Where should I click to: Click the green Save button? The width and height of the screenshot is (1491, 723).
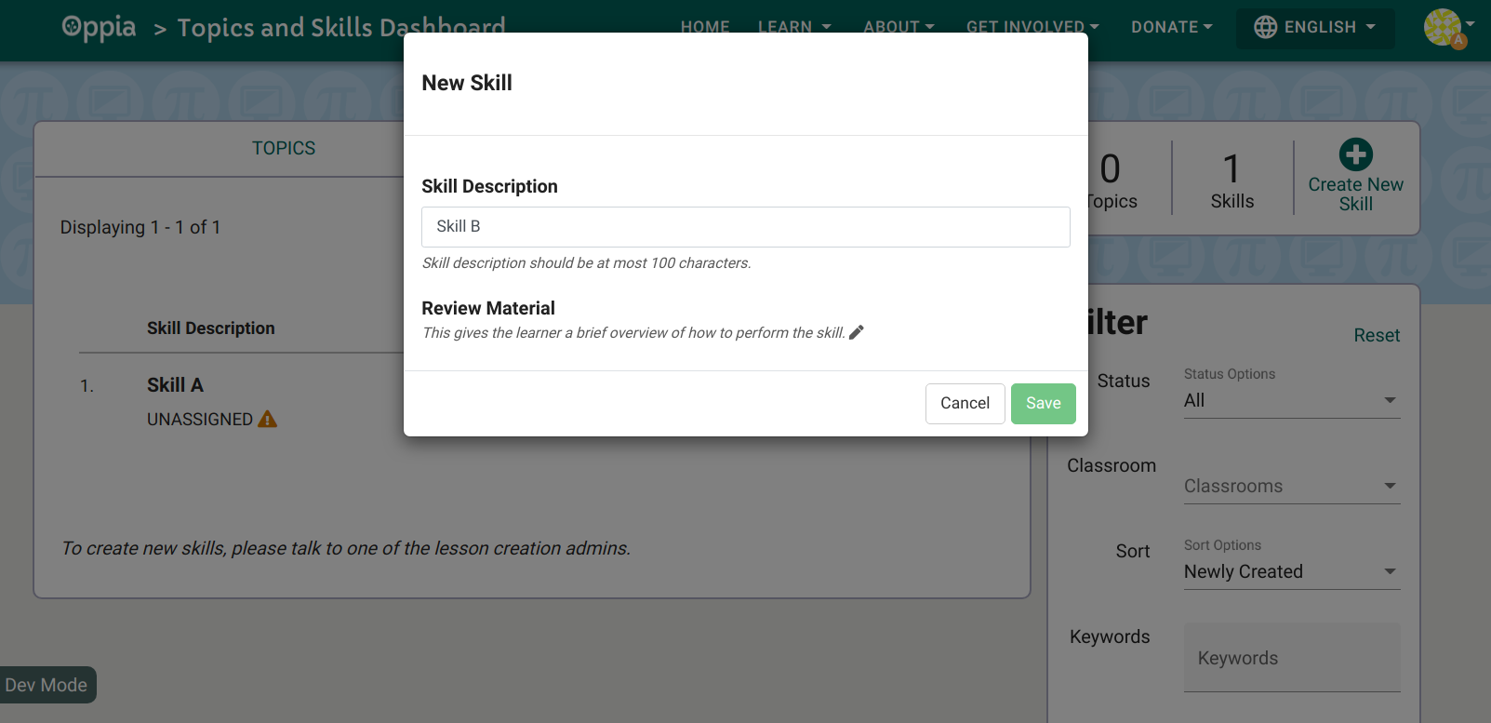(1043, 403)
